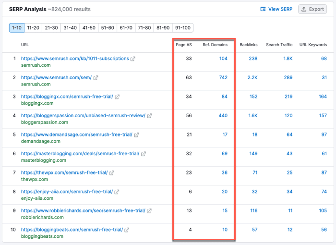The width and height of the screenshot is (336, 245).
Task: Open external link icon for bloggingbeats.com URL
Action: tap(127, 230)
